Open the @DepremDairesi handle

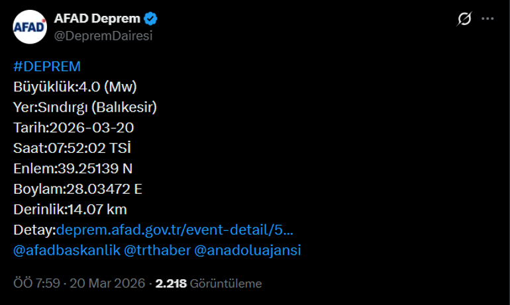point(103,36)
